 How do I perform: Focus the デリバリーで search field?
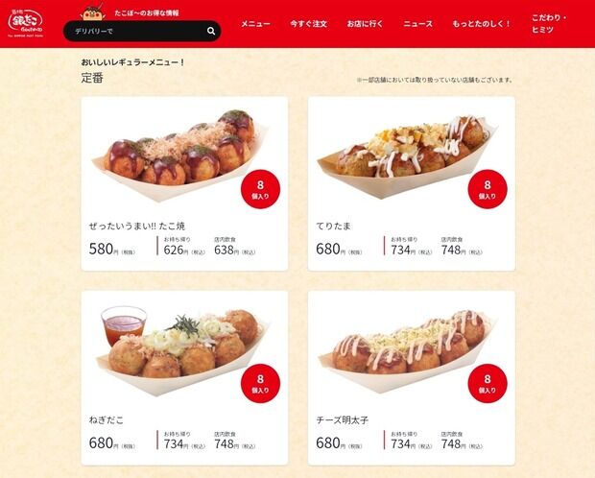click(x=142, y=31)
